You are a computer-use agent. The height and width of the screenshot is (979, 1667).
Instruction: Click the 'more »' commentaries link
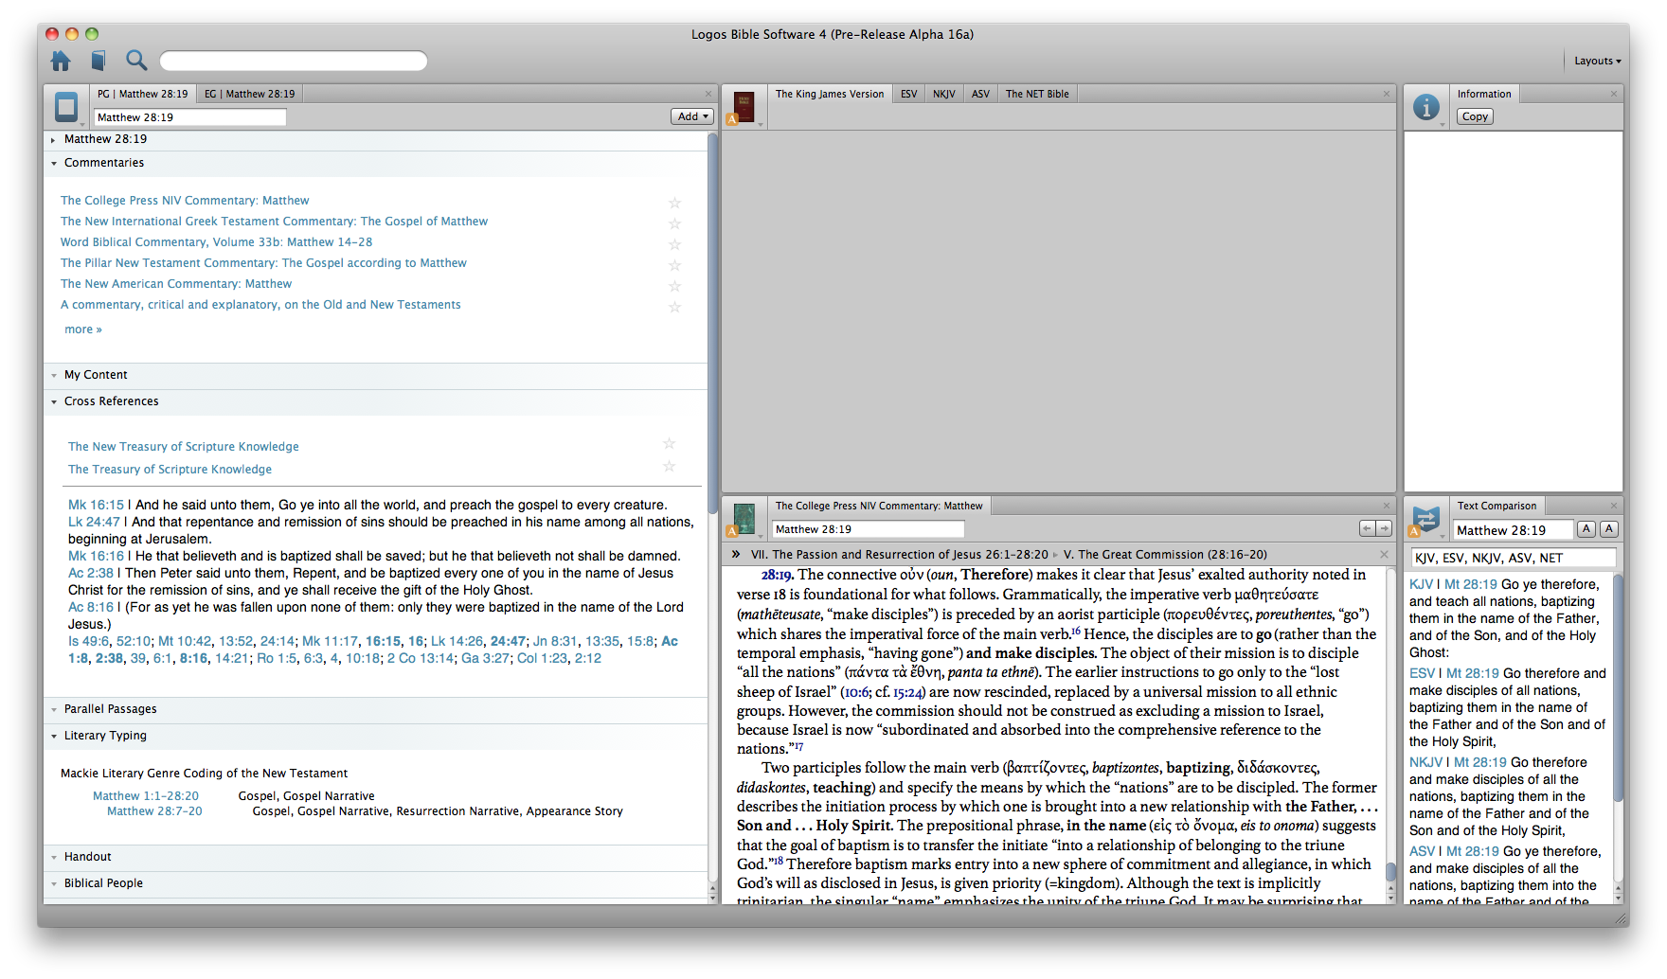coord(83,329)
